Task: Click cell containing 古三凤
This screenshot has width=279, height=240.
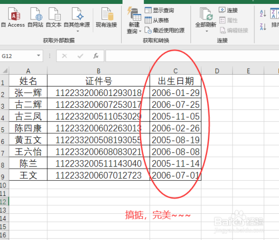Action: point(28,116)
